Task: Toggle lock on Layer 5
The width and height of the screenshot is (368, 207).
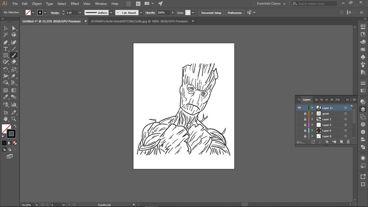Action: (305, 125)
